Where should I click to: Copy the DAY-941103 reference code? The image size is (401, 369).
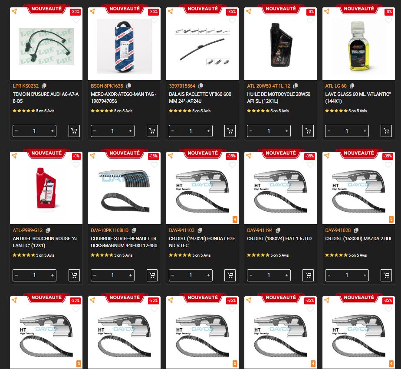click(x=200, y=230)
